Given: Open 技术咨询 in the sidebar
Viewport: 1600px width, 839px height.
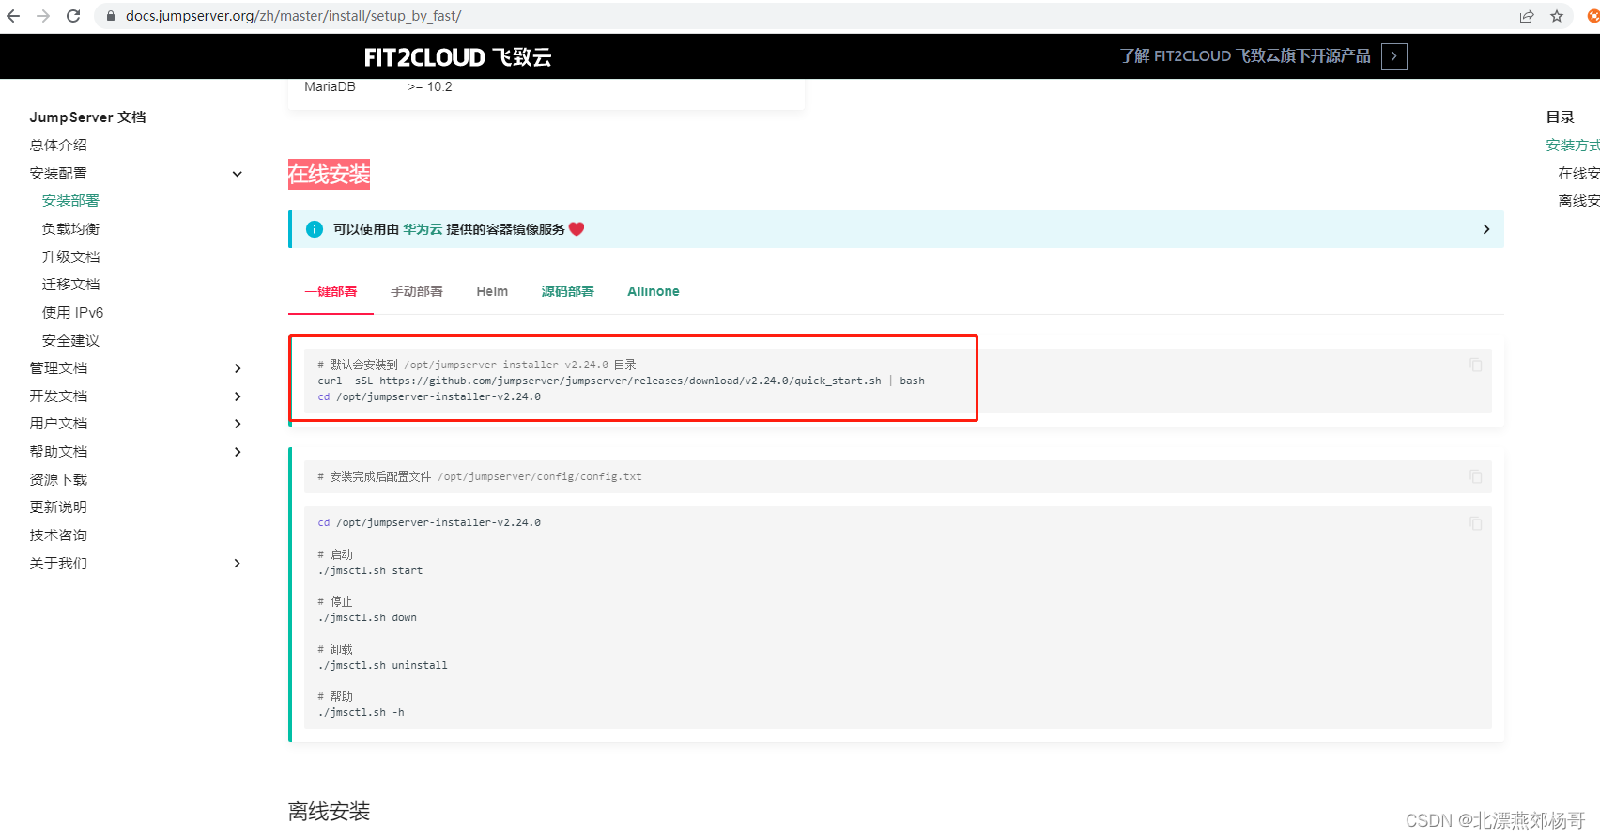Looking at the screenshot, I should [58, 536].
